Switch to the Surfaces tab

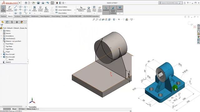click(x=17, y=16)
